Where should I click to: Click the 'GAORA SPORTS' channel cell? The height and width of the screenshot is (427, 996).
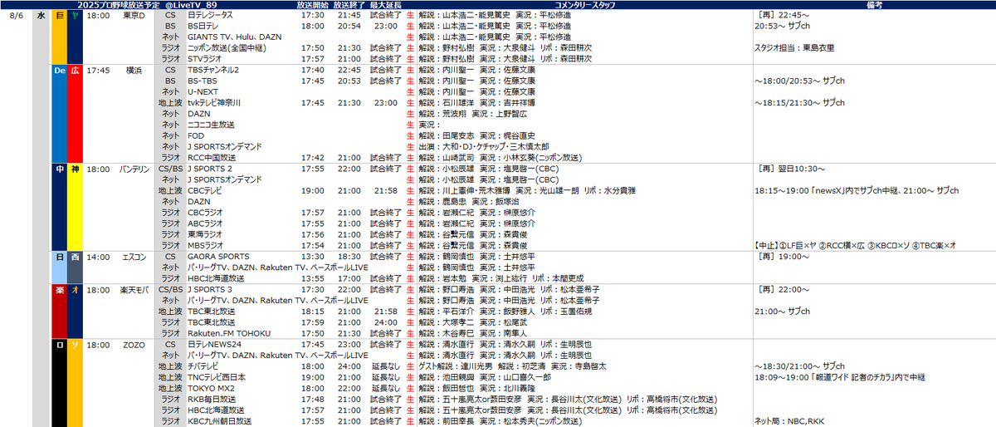[217, 257]
